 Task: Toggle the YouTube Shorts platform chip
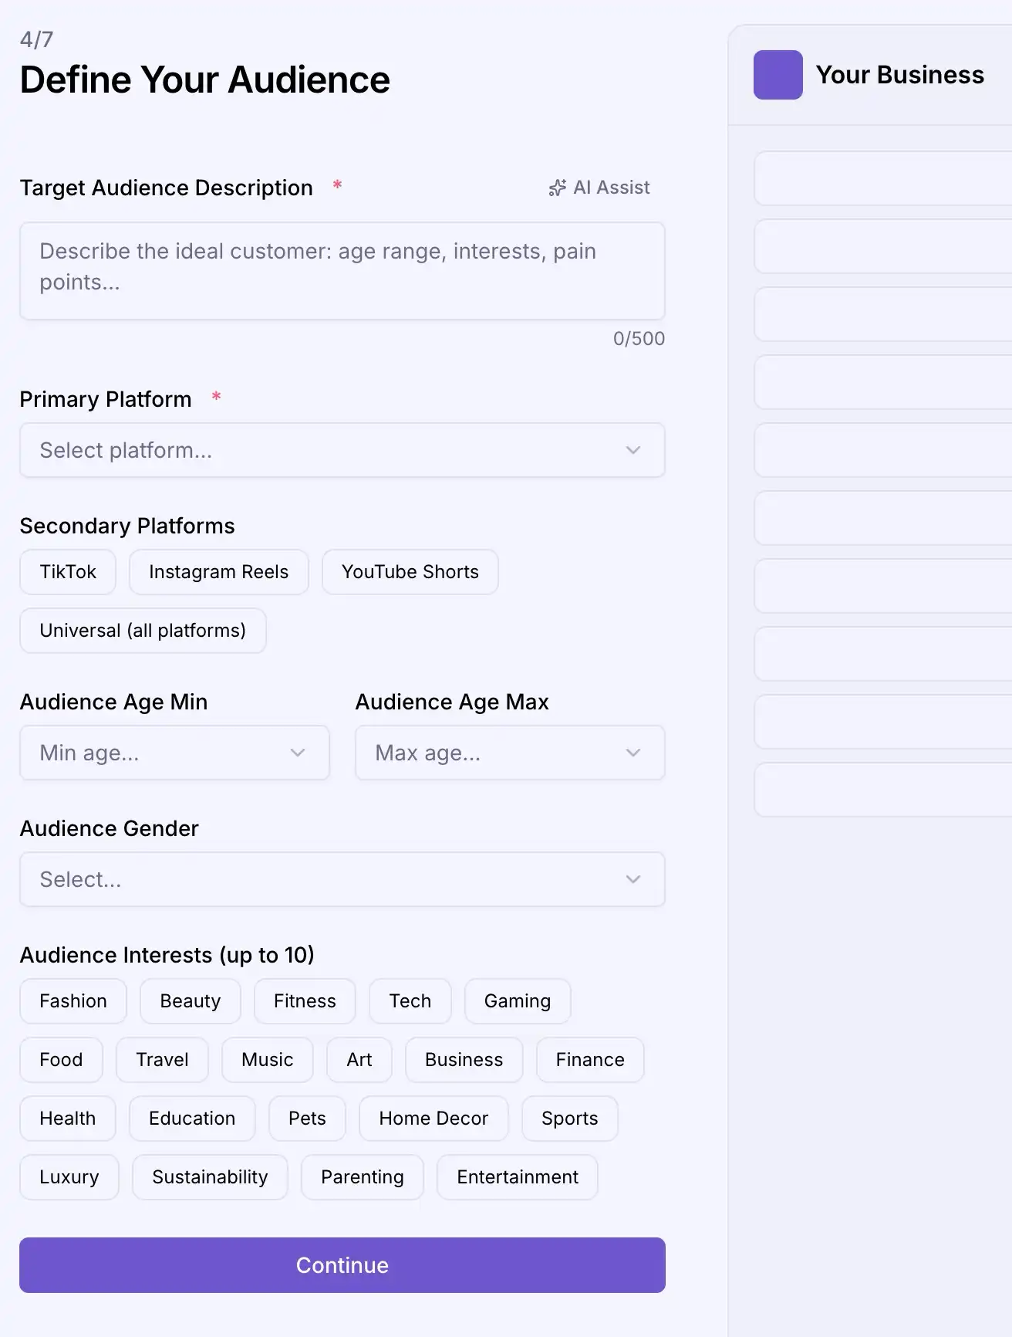point(410,572)
